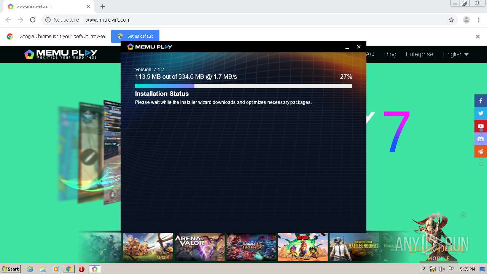Open the YouTube social icon
Screen dimensions: 487x274
(481, 126)
